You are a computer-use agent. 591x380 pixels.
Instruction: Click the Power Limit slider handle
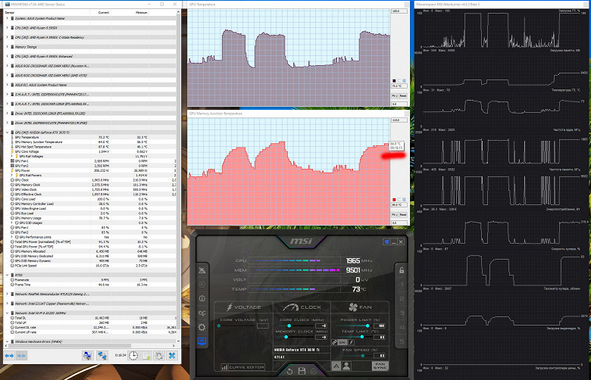click(x=367, y=325)
